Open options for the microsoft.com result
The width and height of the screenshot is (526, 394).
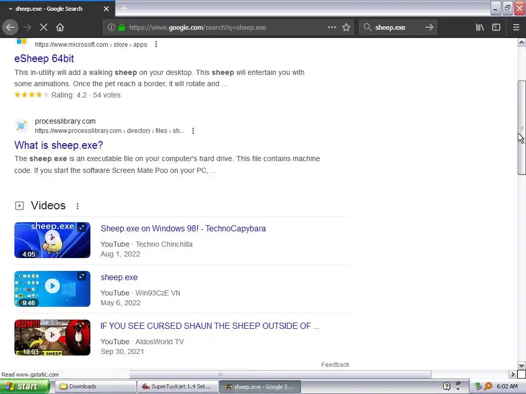156,44
